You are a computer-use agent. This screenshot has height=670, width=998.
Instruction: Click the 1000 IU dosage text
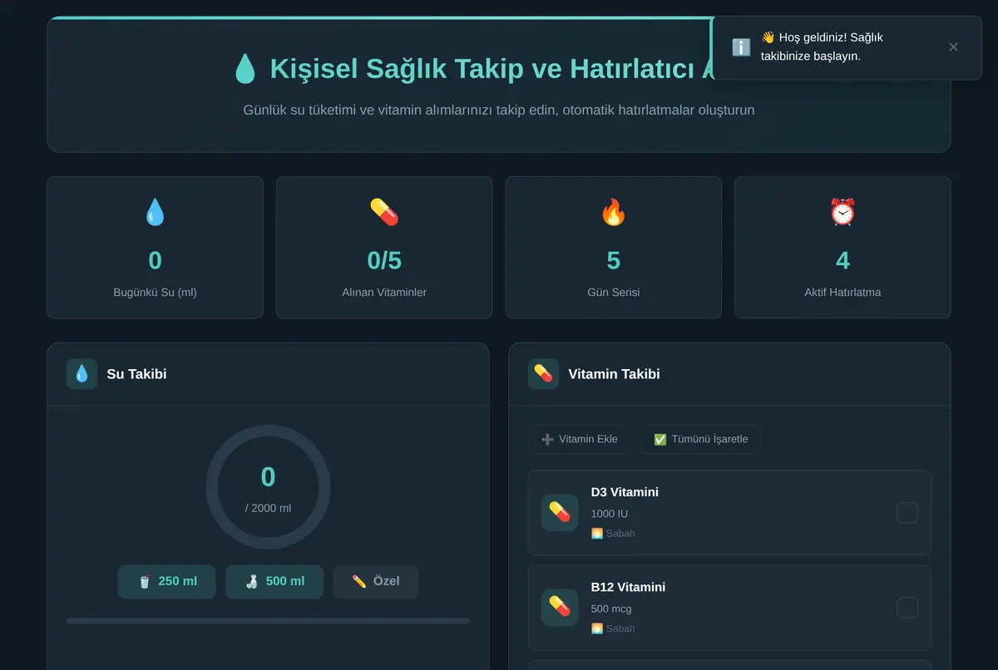tap(610, 514)
